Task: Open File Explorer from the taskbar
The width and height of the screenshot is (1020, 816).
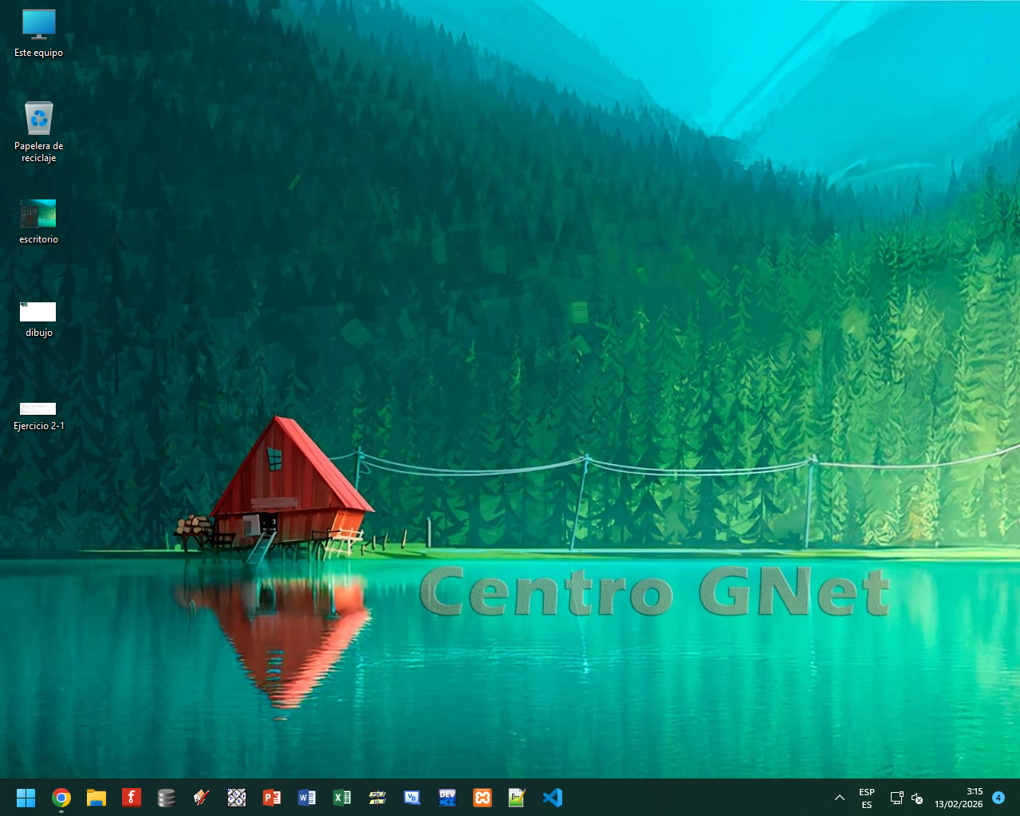Action: tap(96, 797)
